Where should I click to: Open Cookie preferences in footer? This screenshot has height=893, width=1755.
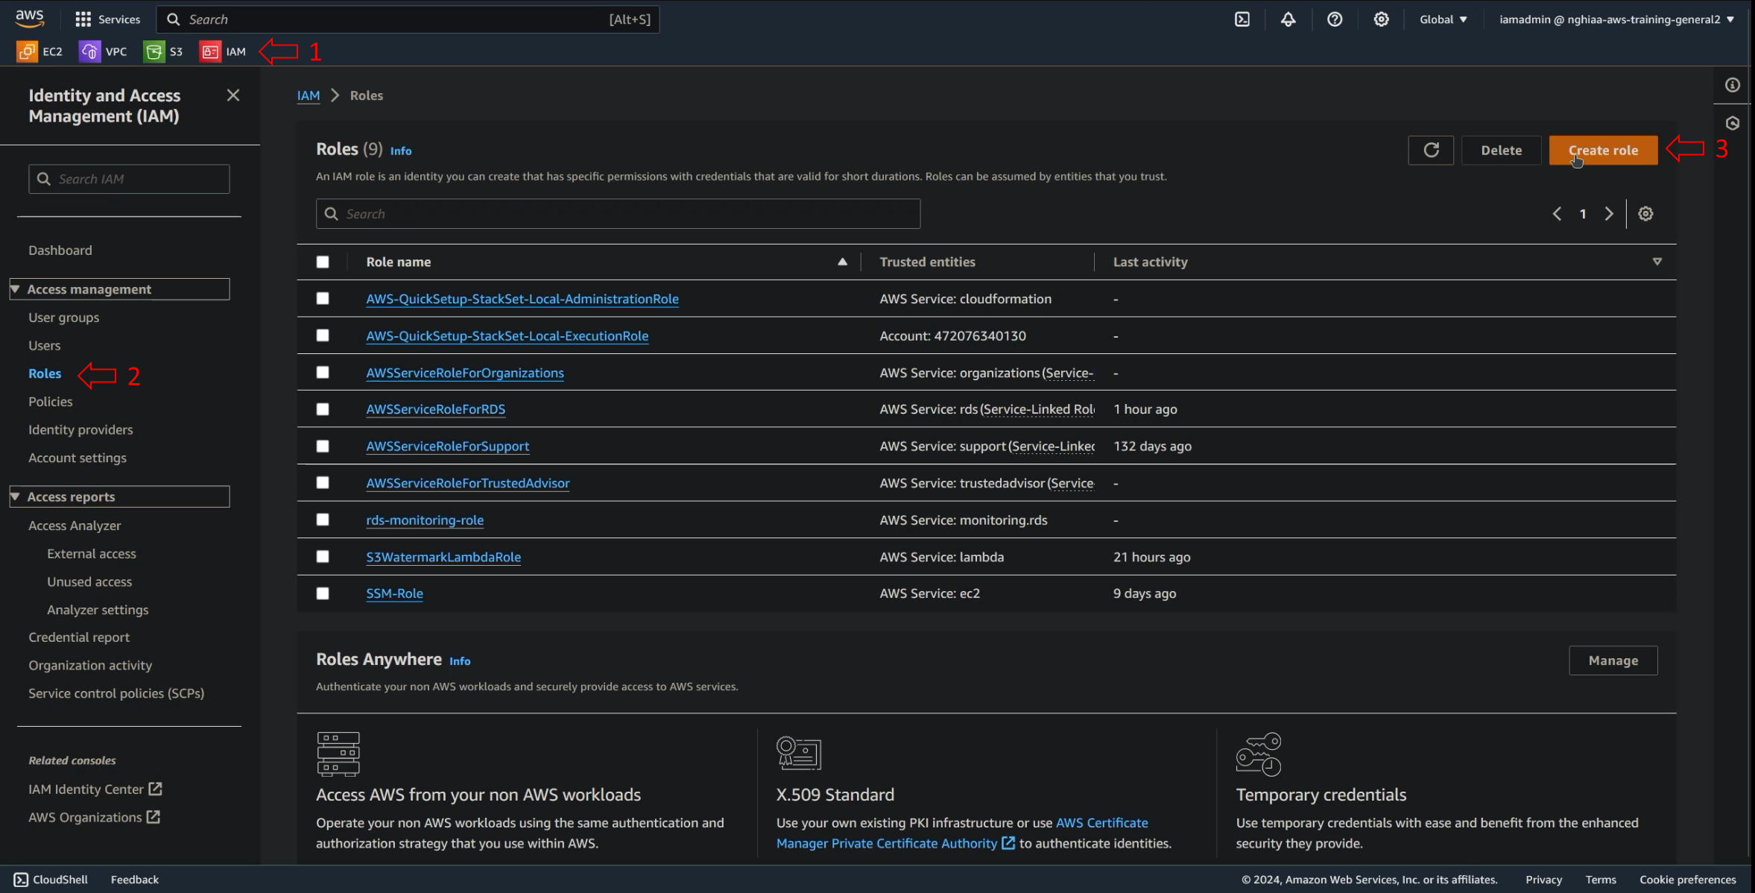coord(1687,880)
